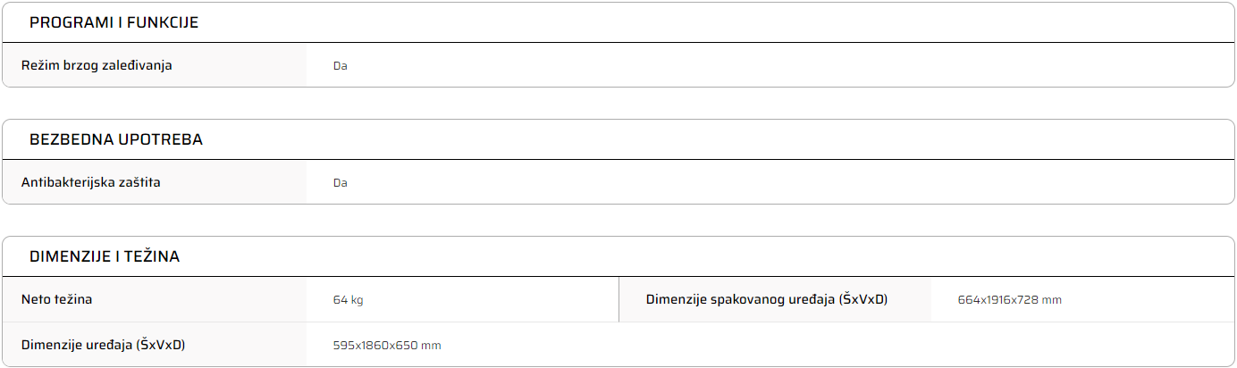Select the Režim brzog zaleđivanja label
Image resolution: width=1237 pixels, height=368 pixels.
point(97,65)
